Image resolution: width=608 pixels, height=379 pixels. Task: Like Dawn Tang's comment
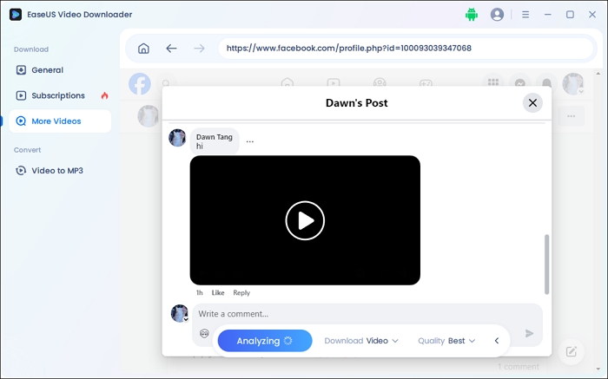218,293
